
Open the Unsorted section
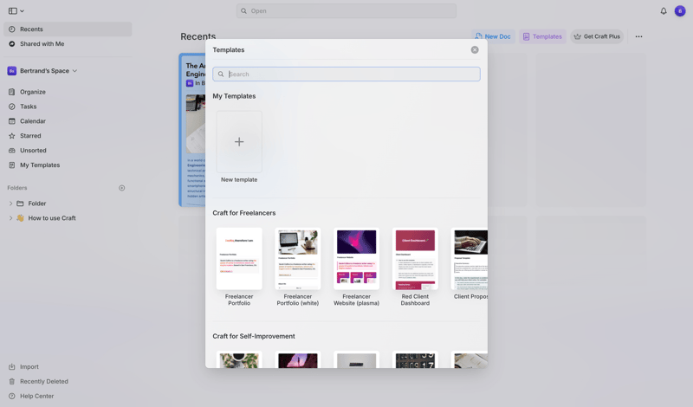click(33, 151)
